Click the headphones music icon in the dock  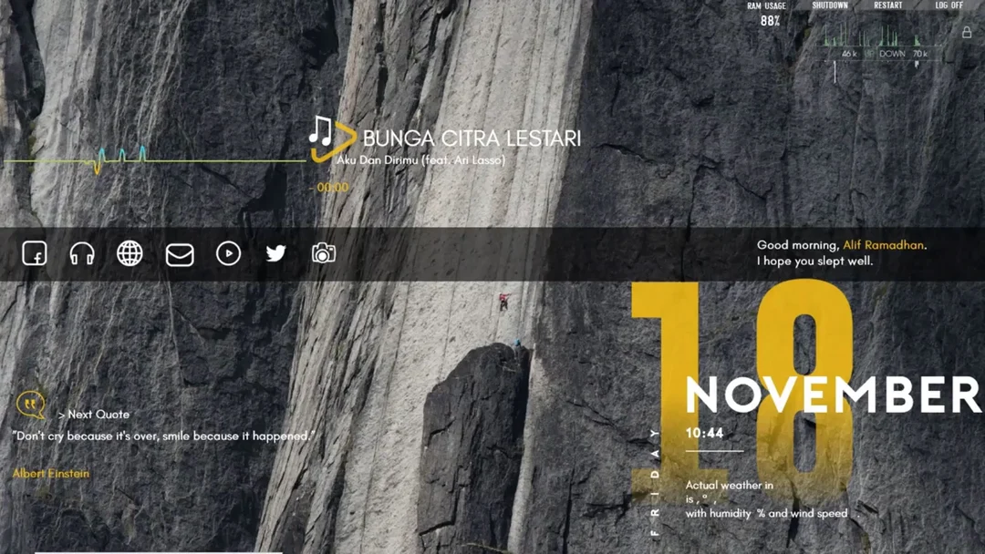82,254
